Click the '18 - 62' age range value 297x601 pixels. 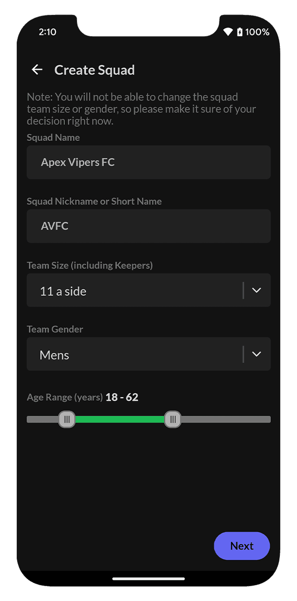coord(122,398)
